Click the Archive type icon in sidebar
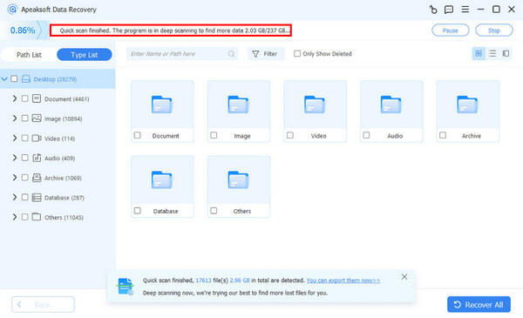Image resolution: width=523 pixels, height=318 pixels. pos(37,178)
